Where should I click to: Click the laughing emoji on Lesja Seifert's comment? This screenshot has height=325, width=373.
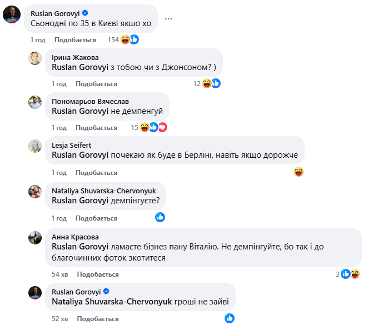pyautogui.click(x=299, y=172)
